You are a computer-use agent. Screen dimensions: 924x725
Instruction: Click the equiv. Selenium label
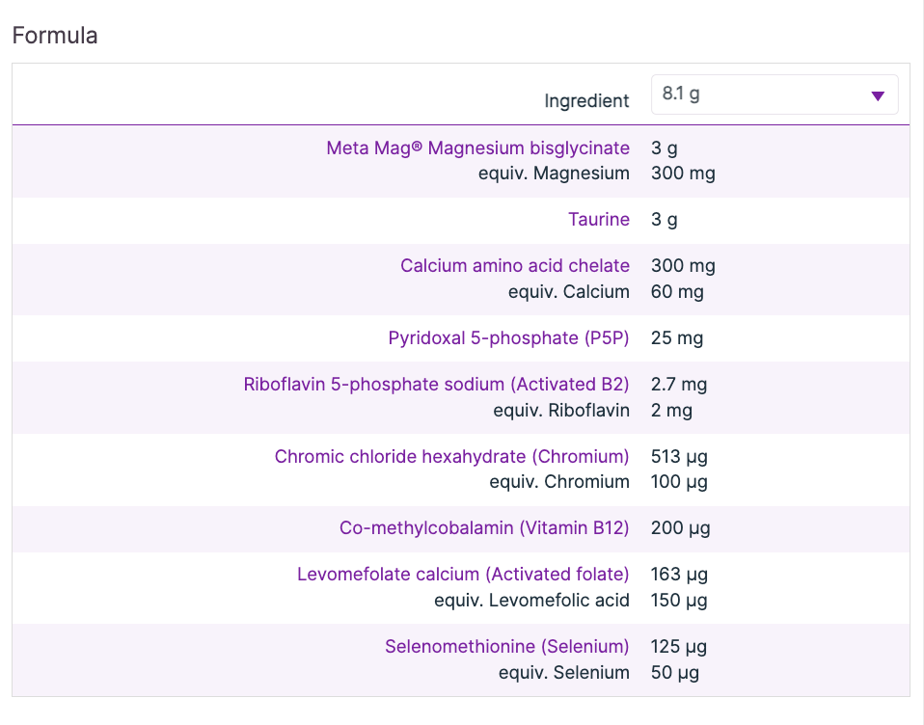(x=564, y=673)
